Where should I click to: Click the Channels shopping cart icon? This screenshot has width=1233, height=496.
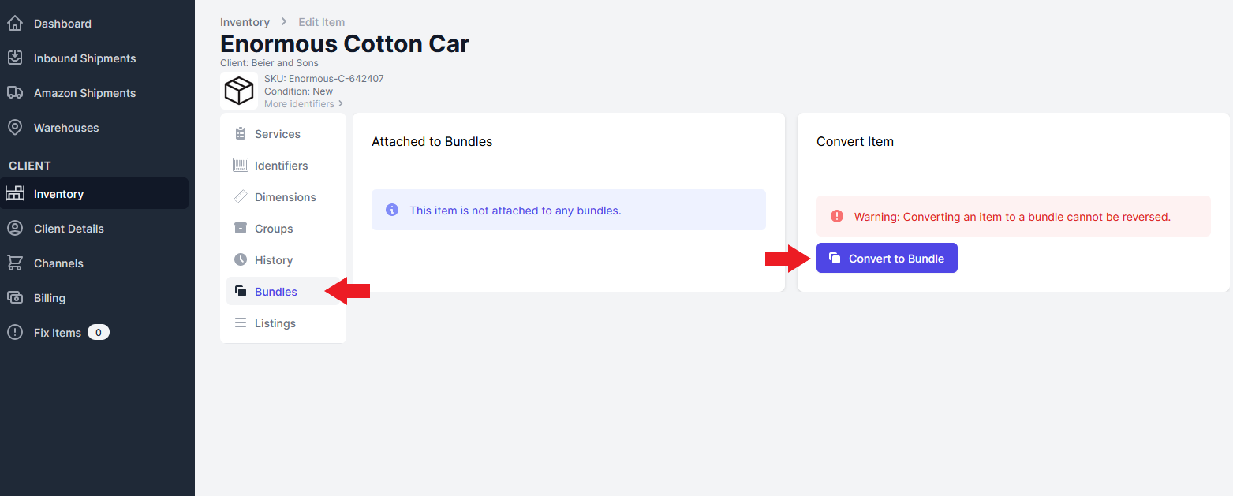tap(15, 263)
